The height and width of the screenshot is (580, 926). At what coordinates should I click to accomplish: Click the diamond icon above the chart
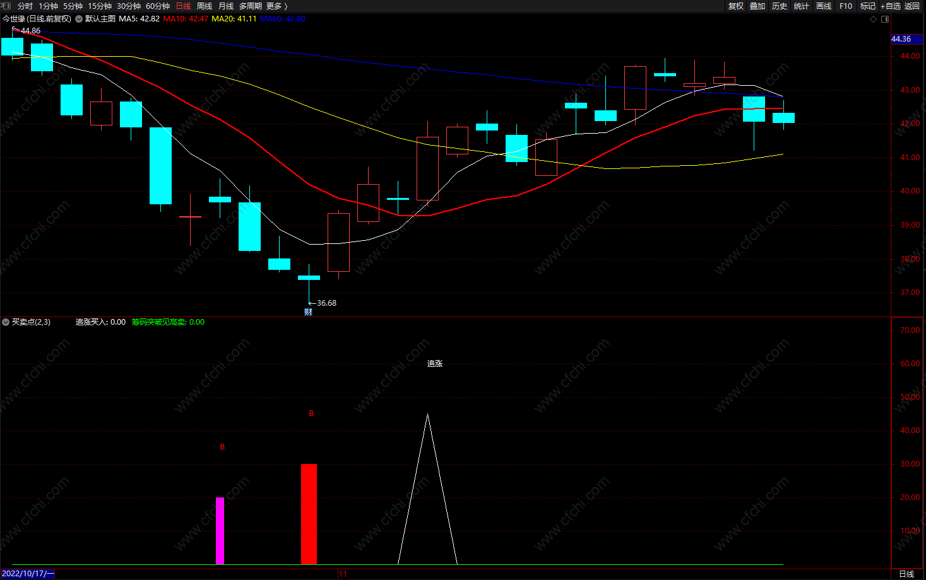pyautogui.click(x=874, y=19)
